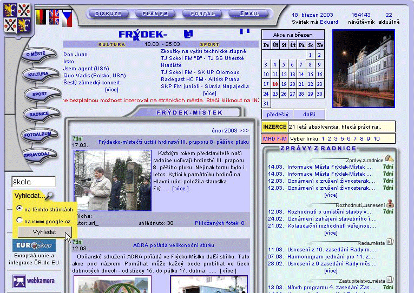
Task: Click the magnifier icon next to Vyhledat
Action: [49, 196]
